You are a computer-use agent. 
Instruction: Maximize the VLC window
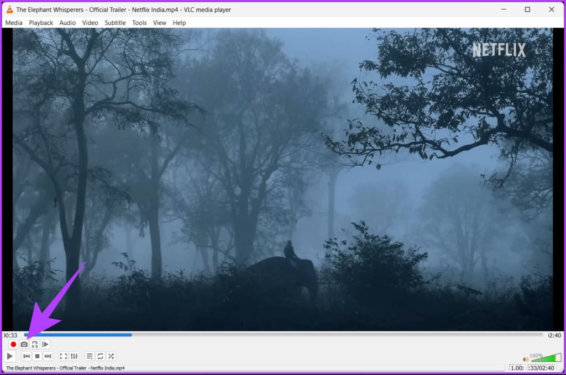tap(527, 9)
